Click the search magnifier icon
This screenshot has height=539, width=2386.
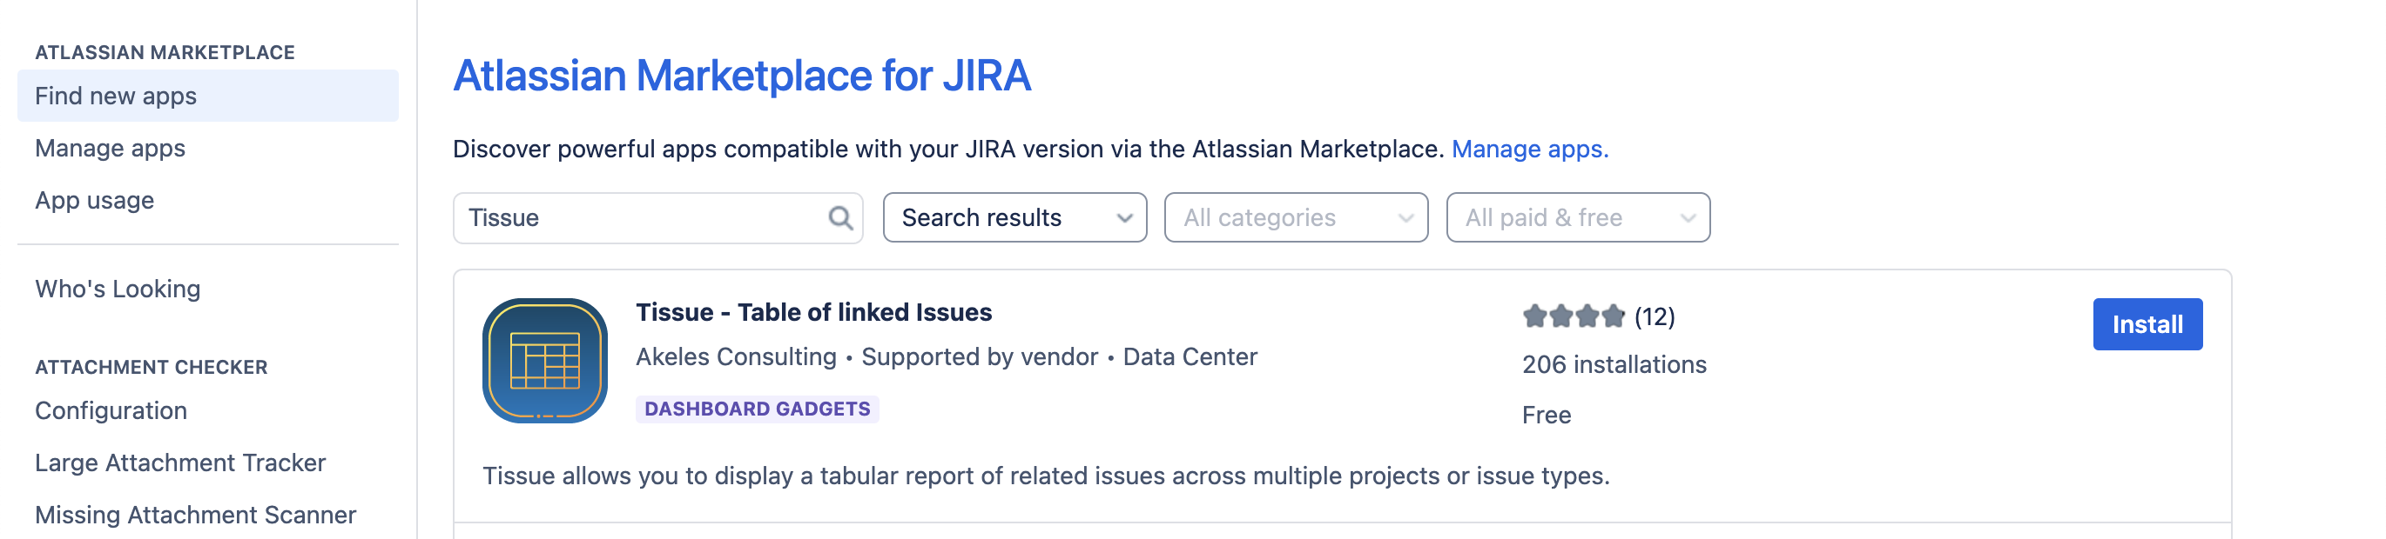tap(840, 218)
